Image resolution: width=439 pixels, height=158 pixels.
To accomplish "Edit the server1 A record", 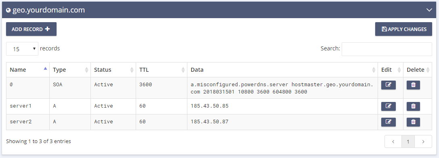I will [x=389, y=106].
